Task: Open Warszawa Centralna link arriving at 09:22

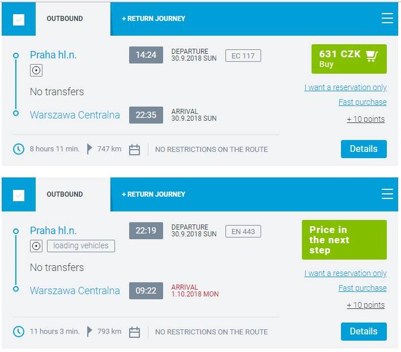Action: (75, 291)
